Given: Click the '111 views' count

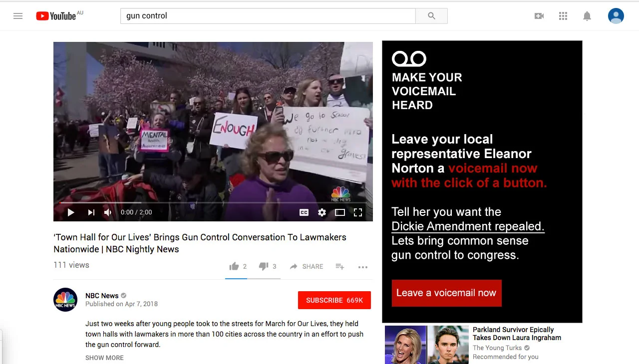Looking at the screenshot, I should coord(71,265).
